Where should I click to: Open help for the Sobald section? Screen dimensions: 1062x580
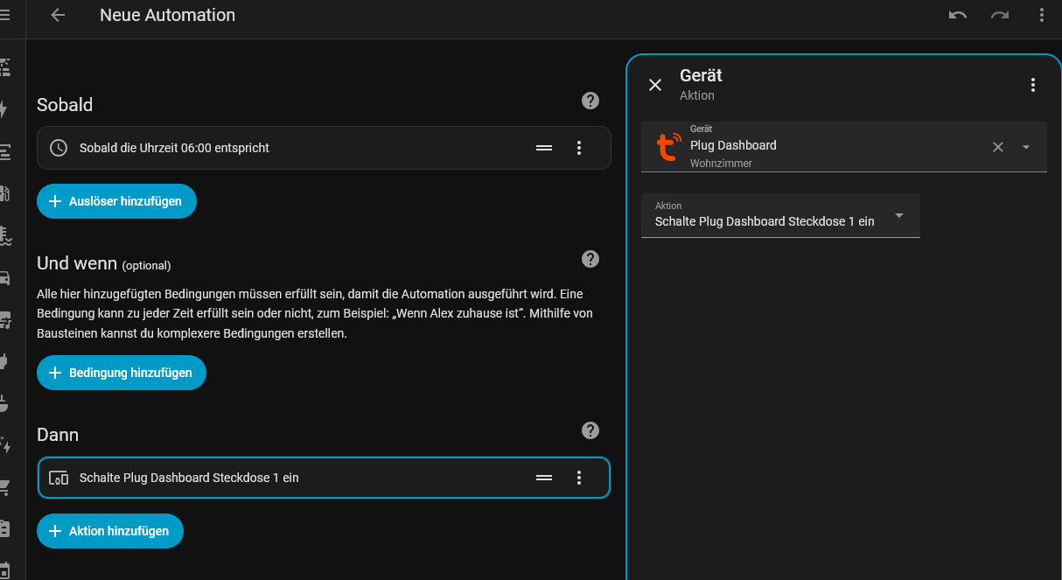click(x=590, y=101)
